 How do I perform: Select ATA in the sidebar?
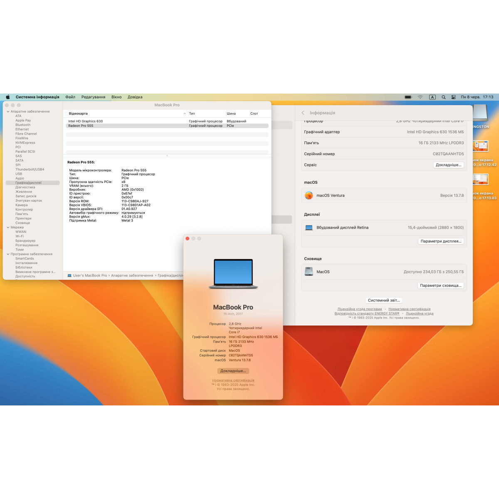18,116
